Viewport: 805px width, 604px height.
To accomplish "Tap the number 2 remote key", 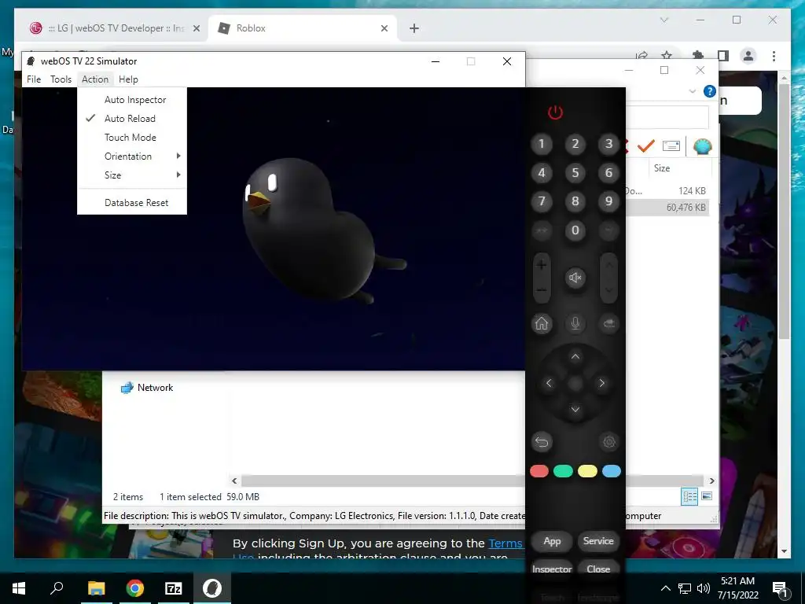I will coord(575,144).
